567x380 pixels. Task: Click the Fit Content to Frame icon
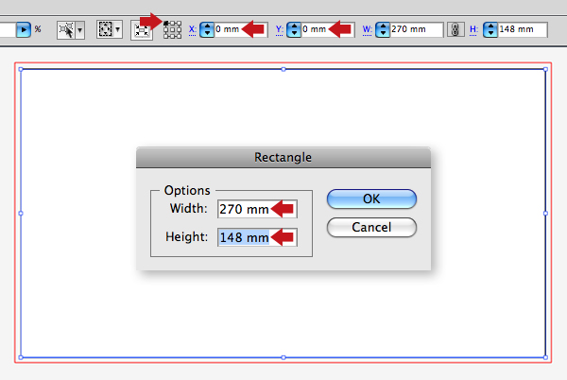(142, 30)
